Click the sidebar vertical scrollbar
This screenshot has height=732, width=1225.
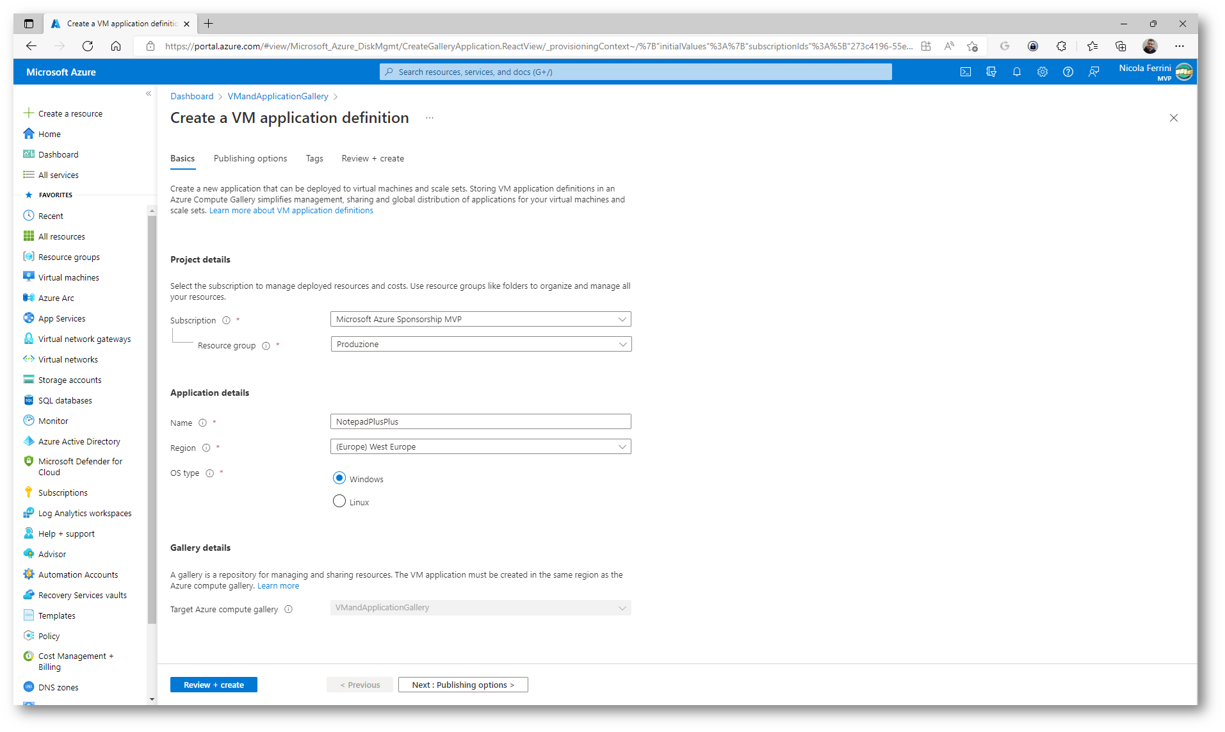(152, 416)
